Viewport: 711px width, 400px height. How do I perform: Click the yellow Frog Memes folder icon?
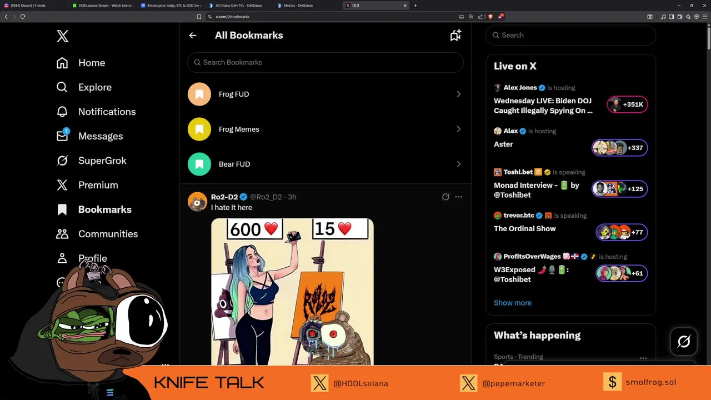199,129
